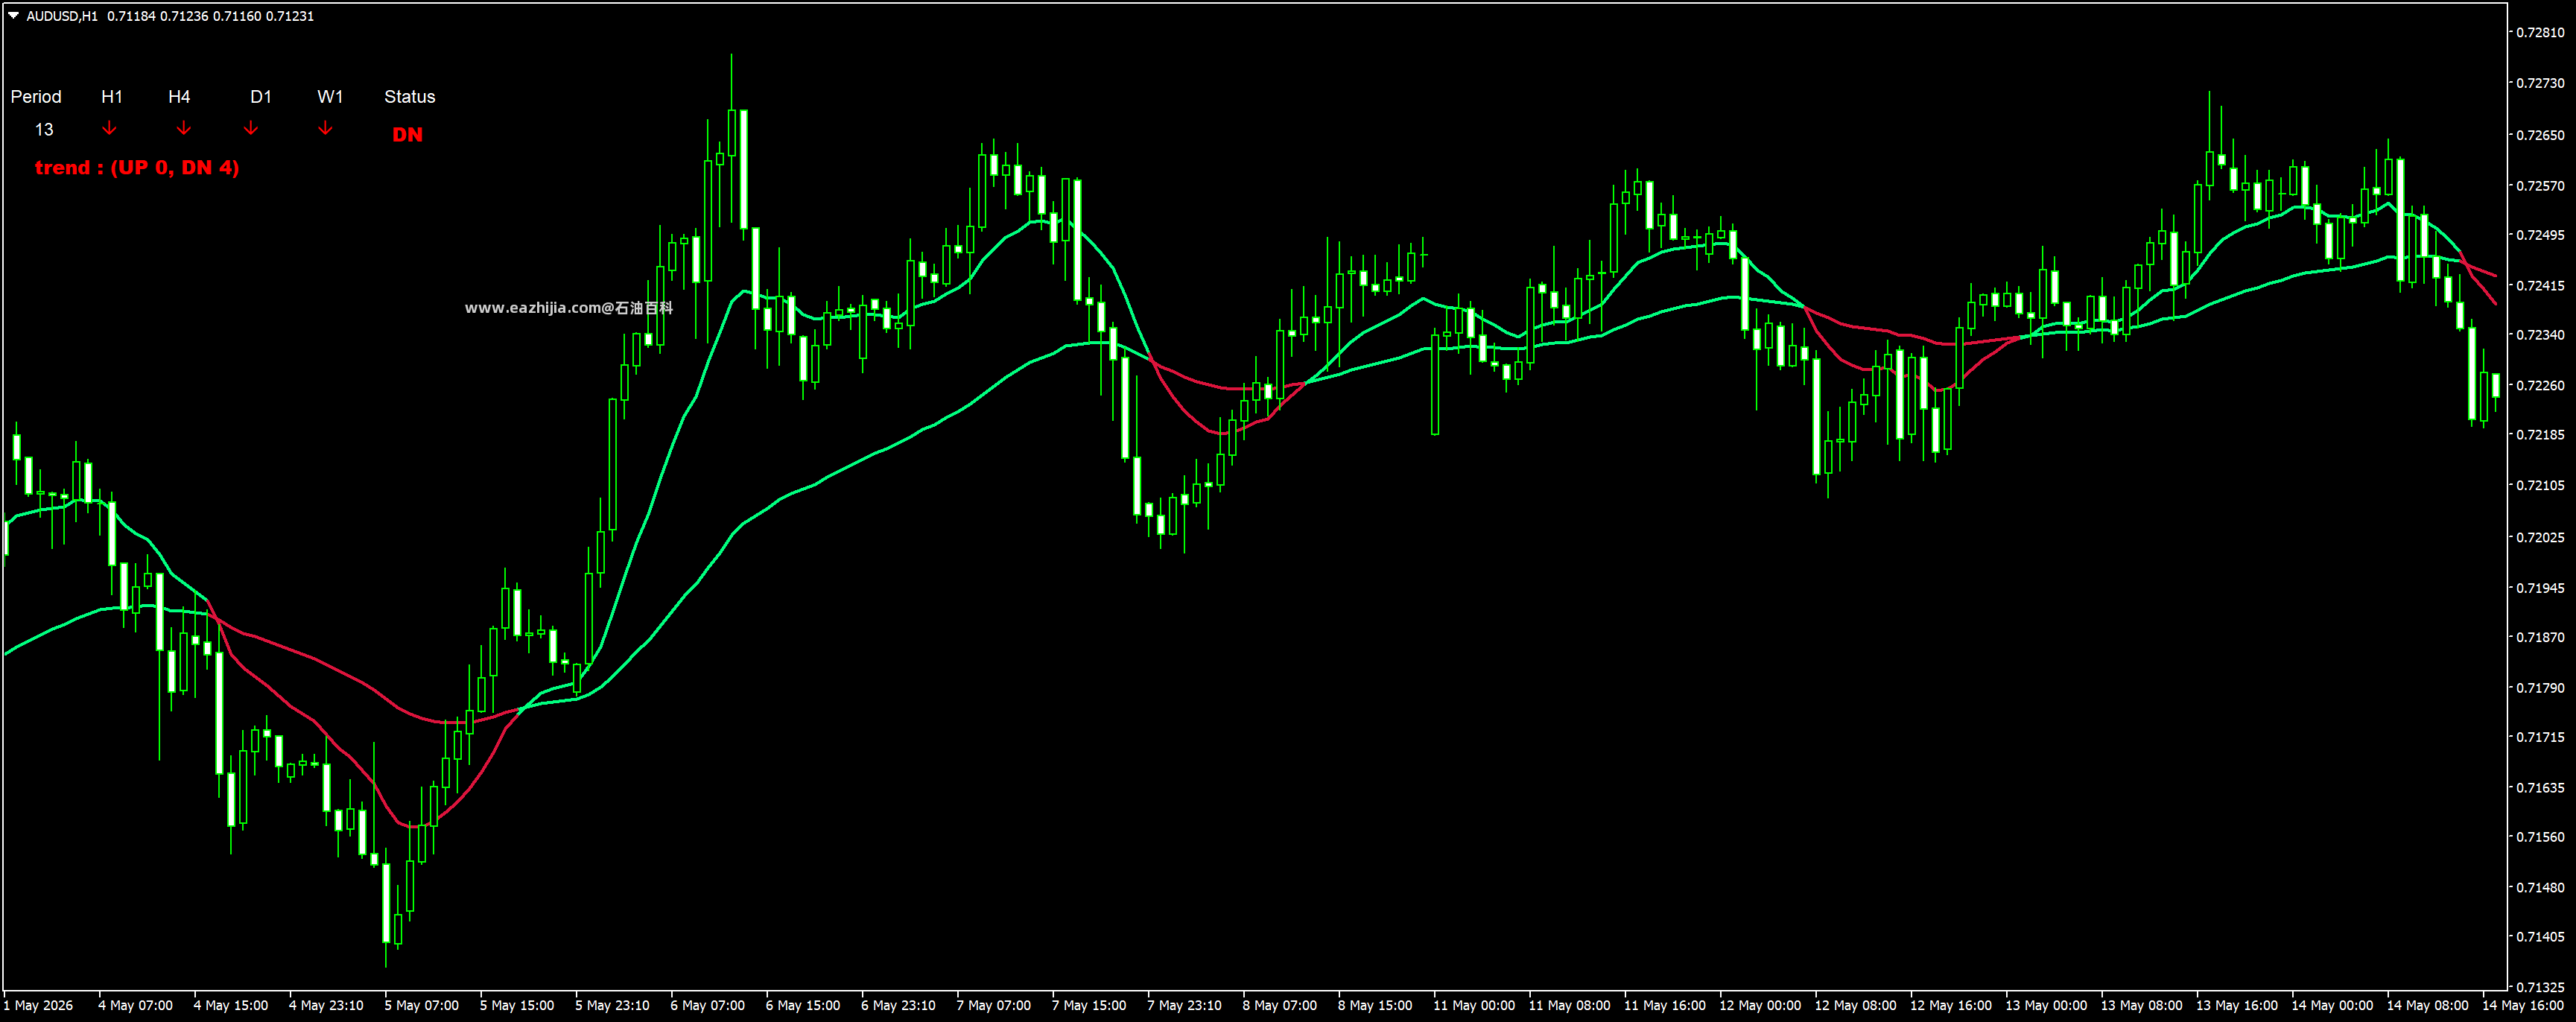Click the 6 May 07:00 time label
This screenshot has height=1022, width=2576.
[x=708, y=1006]
